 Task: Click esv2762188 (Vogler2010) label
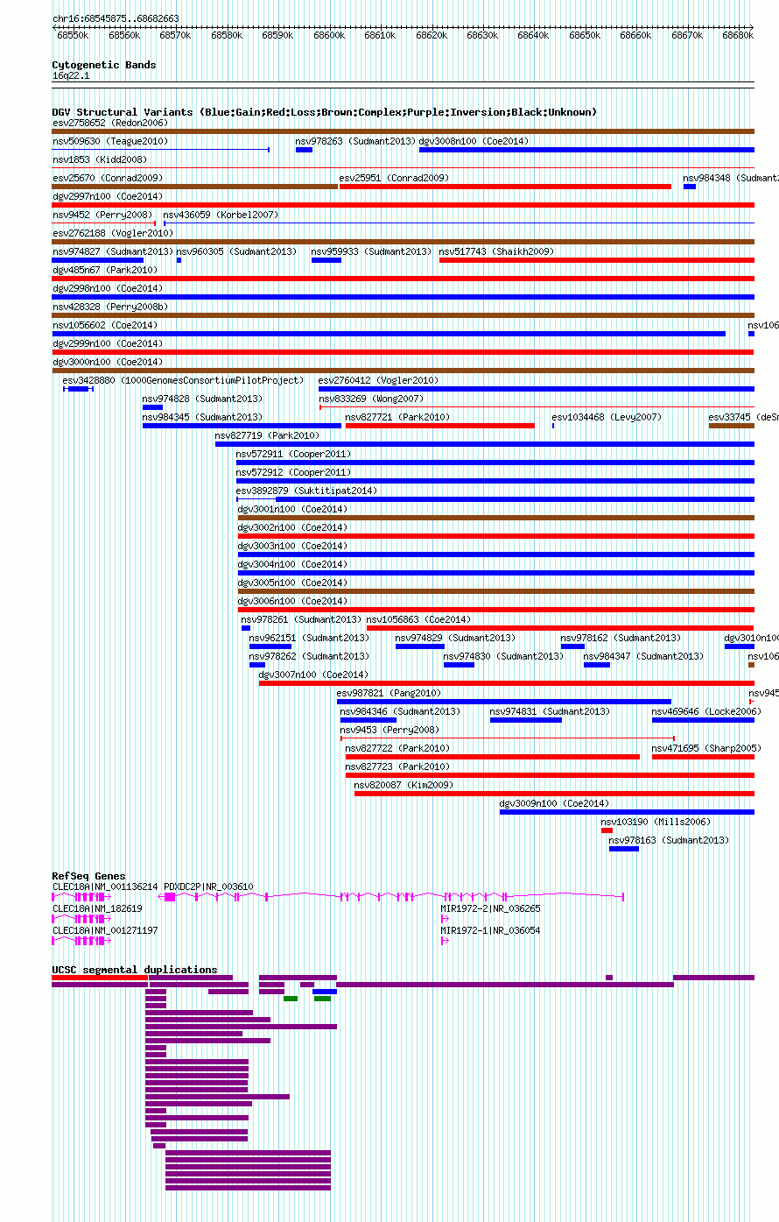click(113, 233)
